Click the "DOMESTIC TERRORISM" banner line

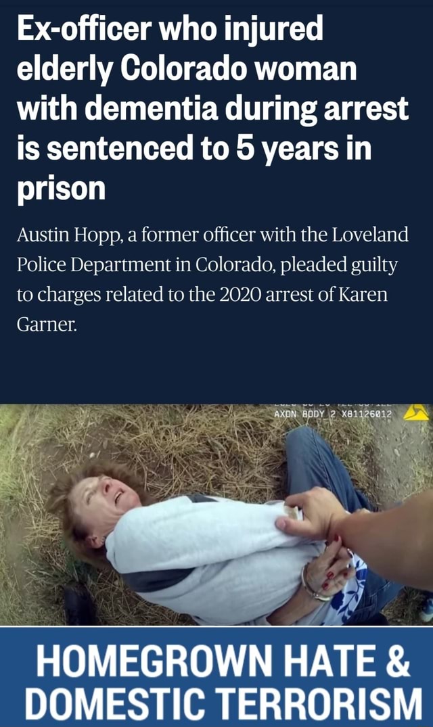pyautogui.click(x=223, y=704)
